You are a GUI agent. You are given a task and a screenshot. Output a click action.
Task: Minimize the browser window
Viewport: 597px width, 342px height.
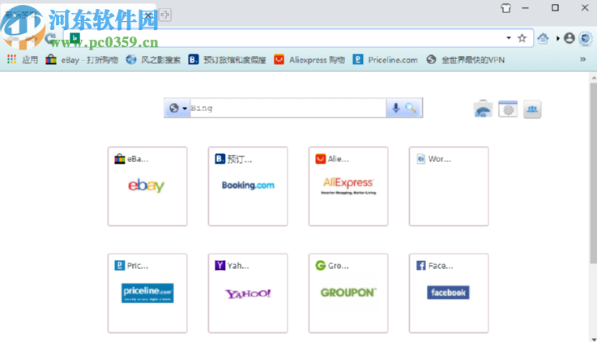(526, 8)
